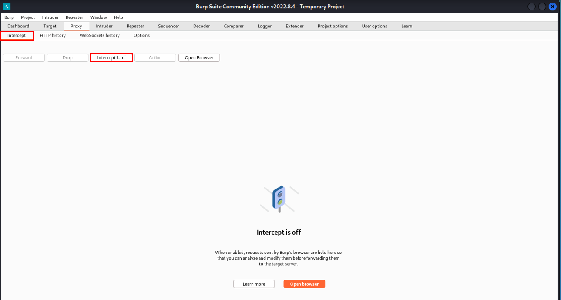Open the Intruder menu in menu bar

pos(50,17)
